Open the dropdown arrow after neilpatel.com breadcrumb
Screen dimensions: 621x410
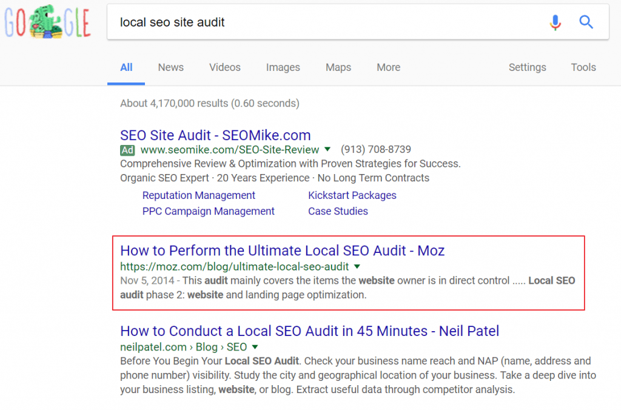click(253, 347)
